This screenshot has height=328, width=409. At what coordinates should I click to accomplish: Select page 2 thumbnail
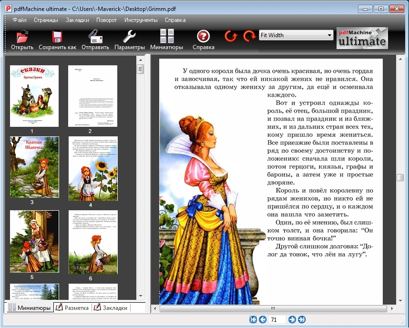(x=92, y=96)
